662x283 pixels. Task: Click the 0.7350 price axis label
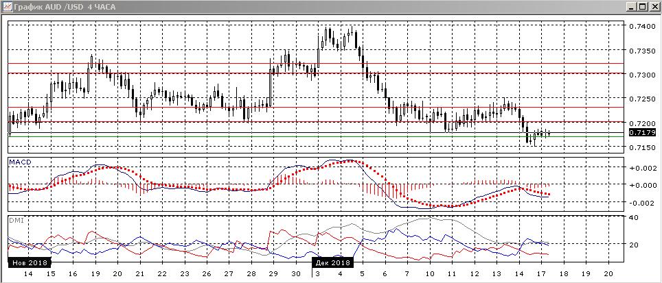coord(642,51)
